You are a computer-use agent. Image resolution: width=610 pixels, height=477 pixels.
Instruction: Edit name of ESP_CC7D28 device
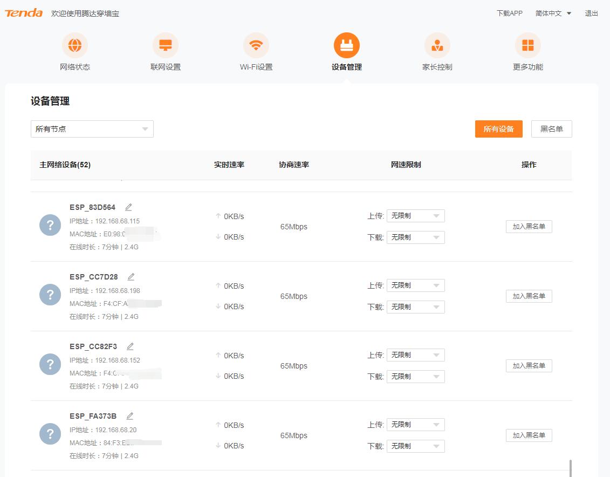131,277
